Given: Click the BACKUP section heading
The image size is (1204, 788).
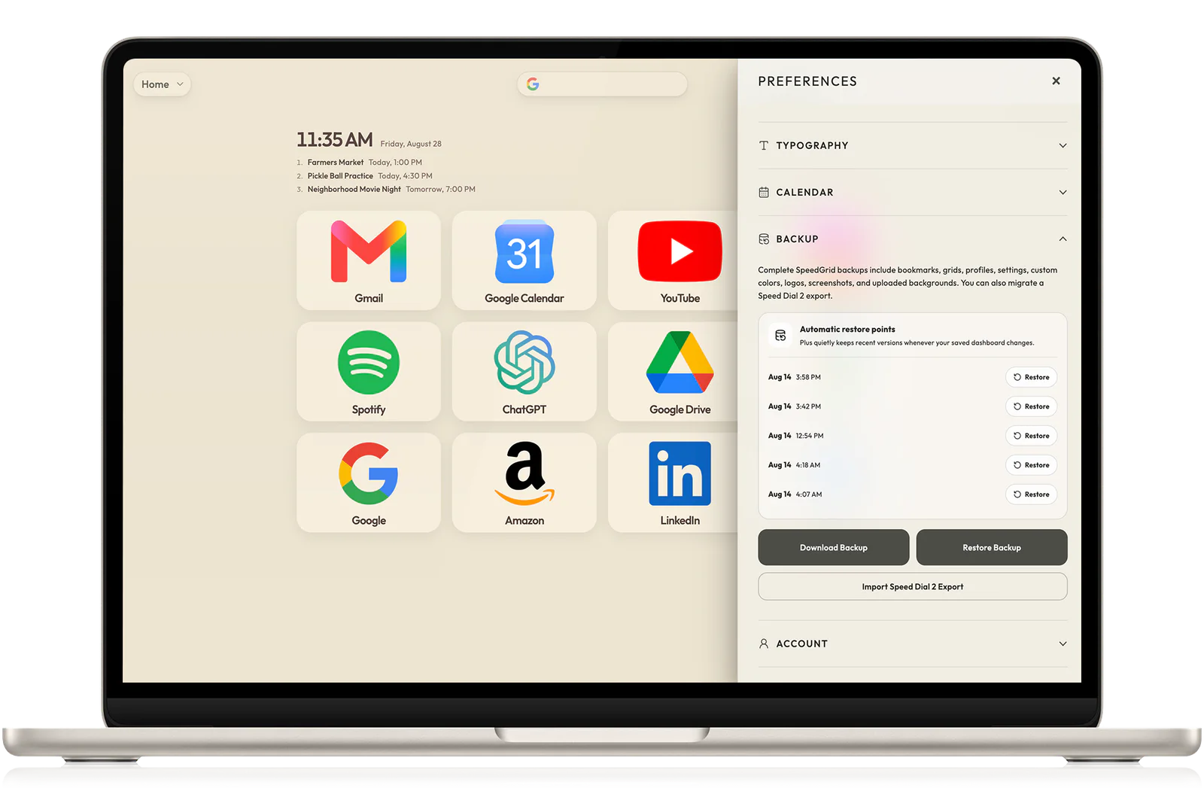Looking at the screenshot, I should click(797, 239).
